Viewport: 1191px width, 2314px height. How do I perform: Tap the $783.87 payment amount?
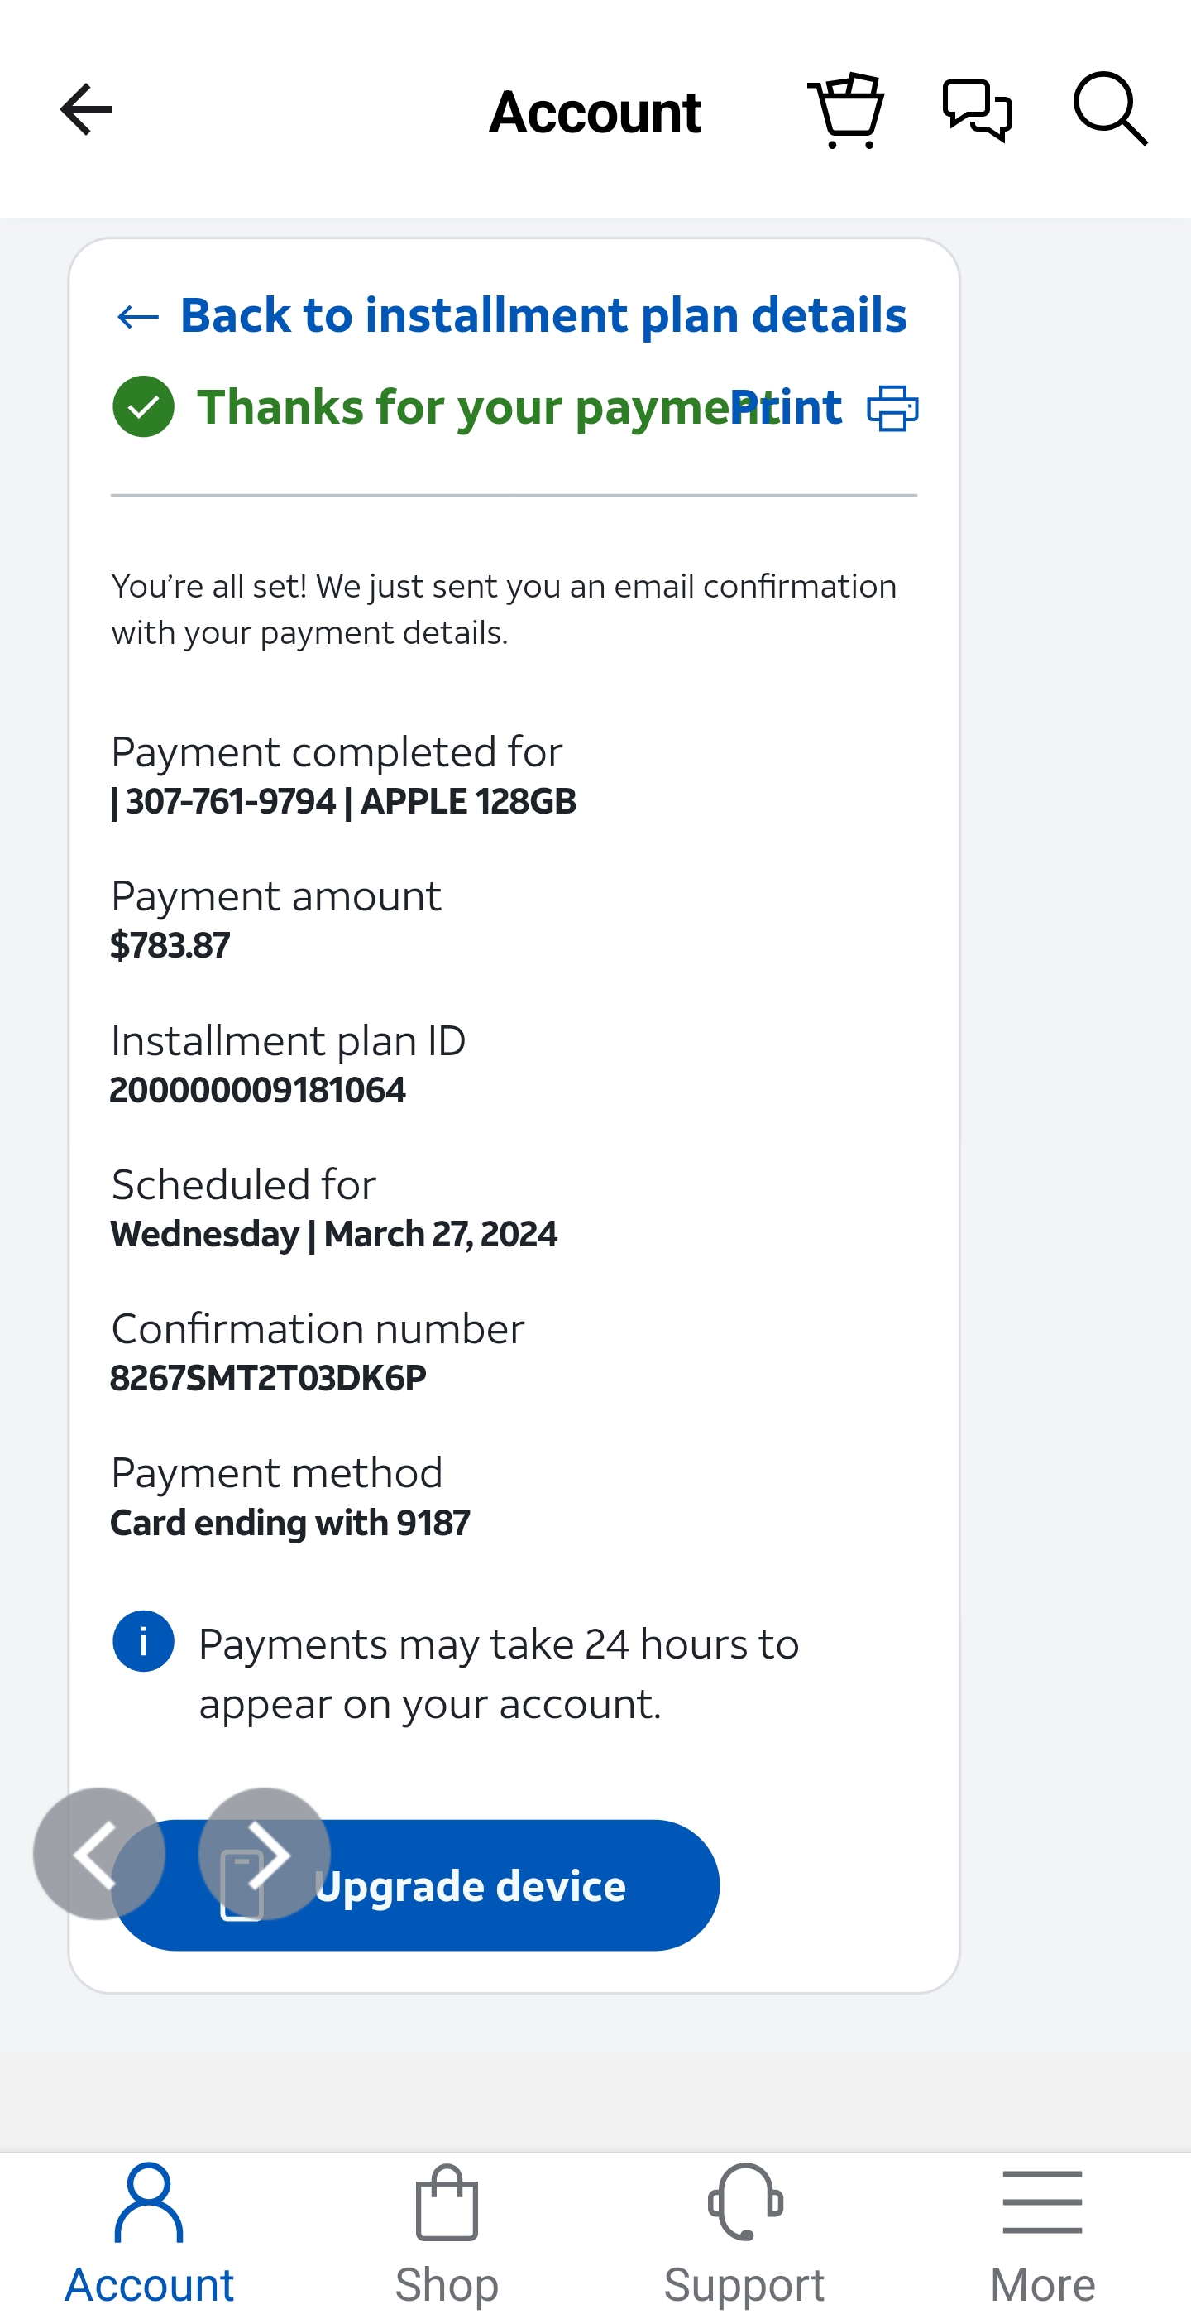170,945
